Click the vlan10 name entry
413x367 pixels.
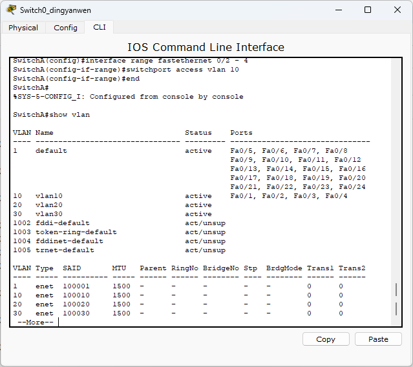pos(49,196)
